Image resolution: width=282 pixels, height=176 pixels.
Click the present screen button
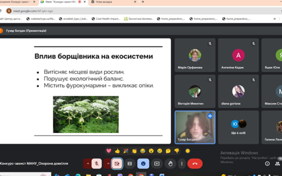157,163
